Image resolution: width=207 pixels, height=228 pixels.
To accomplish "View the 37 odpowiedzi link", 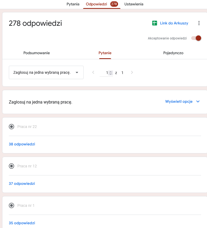I will pyautogui.click(x=22, y=183).
